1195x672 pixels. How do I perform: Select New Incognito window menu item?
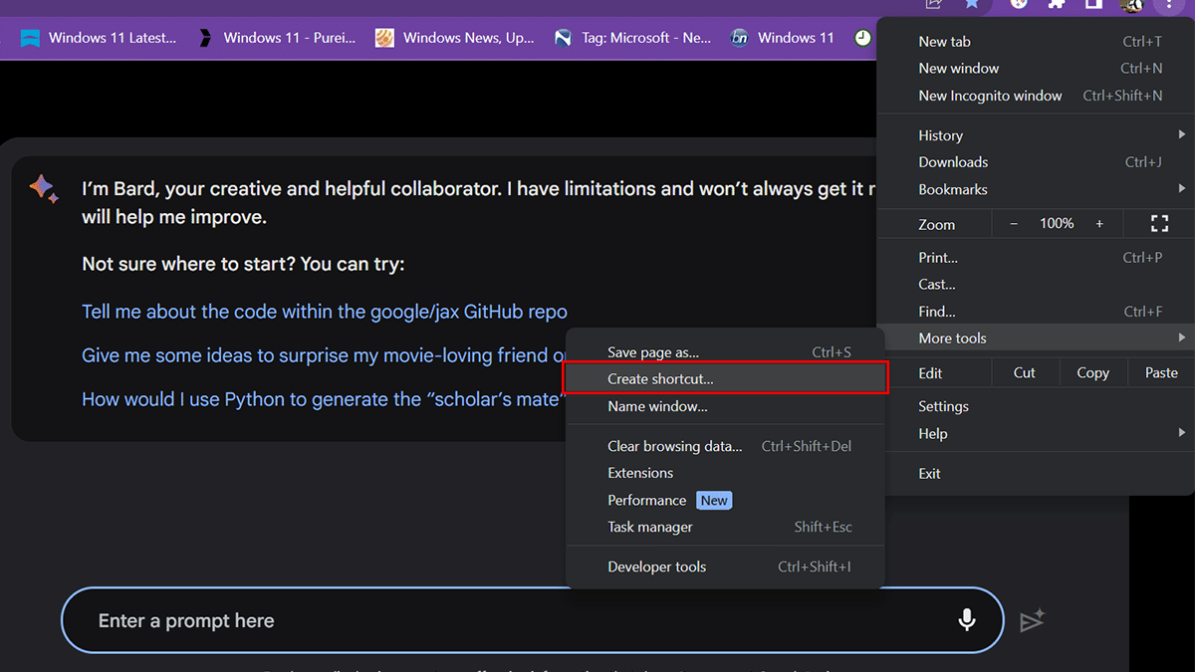990,96
